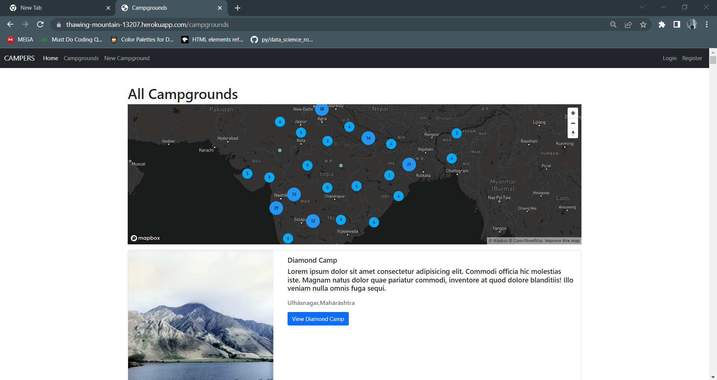Click the marker cluster labeled 29 near Solapur
Image resolution: width=717 pixels, height=380 pixels.
point(276,208)
